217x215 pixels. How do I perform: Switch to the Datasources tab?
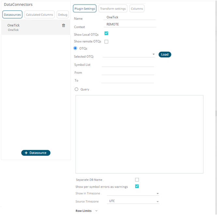[x=12, y=15]
